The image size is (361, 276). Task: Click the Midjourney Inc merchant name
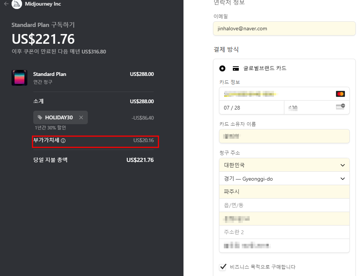tap(43, 4)
